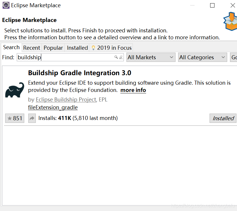Click the Installed button for Buildship
The height and width of the screenshot is (211, 237).
coord(223,118)
